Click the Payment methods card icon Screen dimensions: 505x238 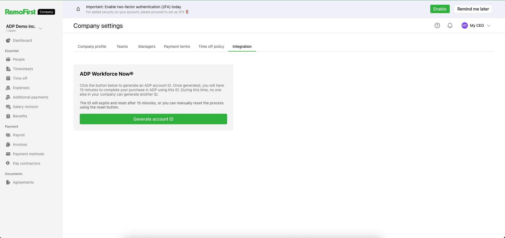(x=8, y=154)
